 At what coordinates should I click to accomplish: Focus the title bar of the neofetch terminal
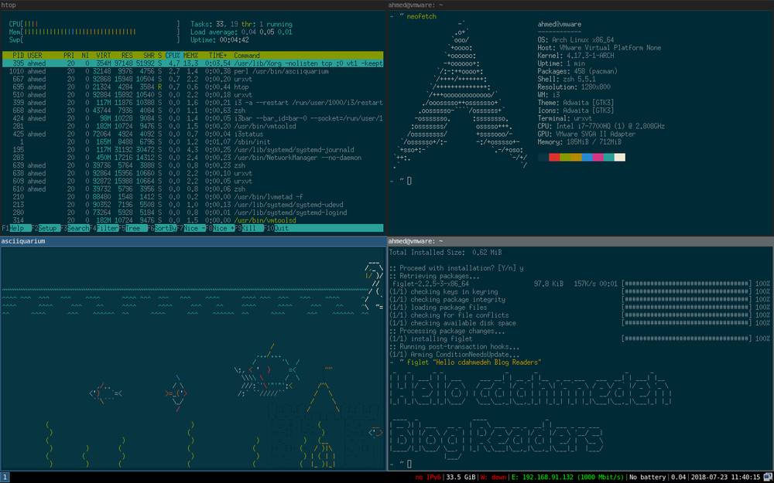coord(580,5)
